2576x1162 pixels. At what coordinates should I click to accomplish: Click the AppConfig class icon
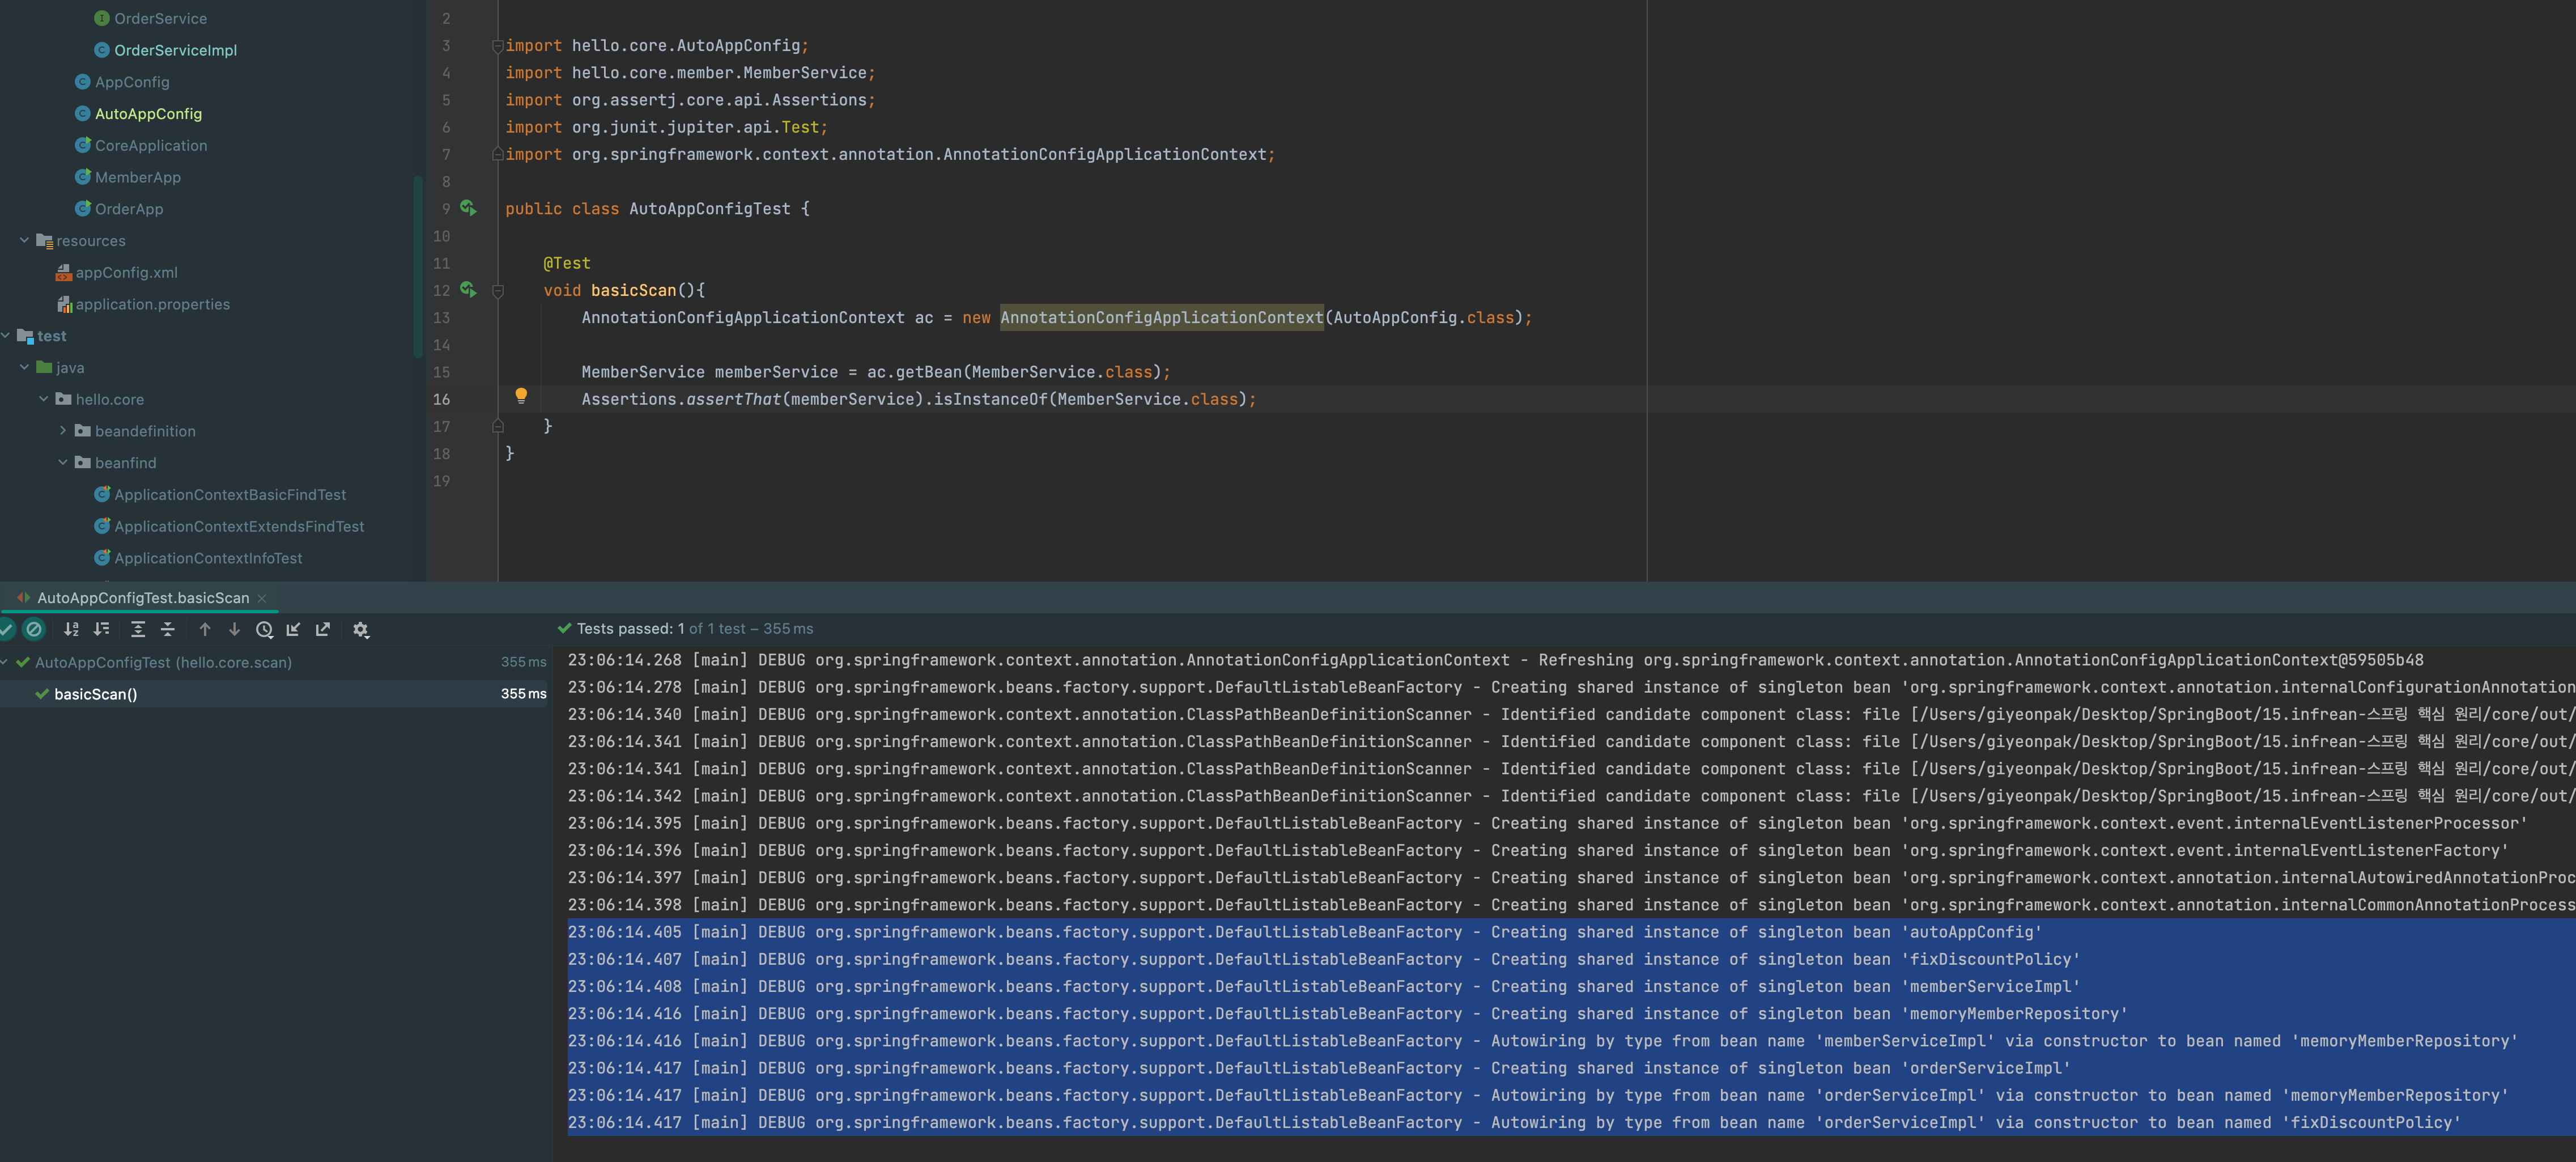point(82,82)
